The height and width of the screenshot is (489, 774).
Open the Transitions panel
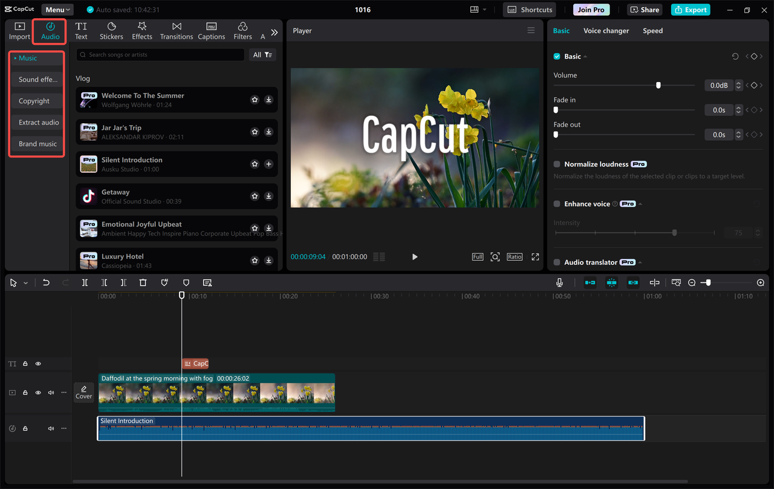pos(176,30)
